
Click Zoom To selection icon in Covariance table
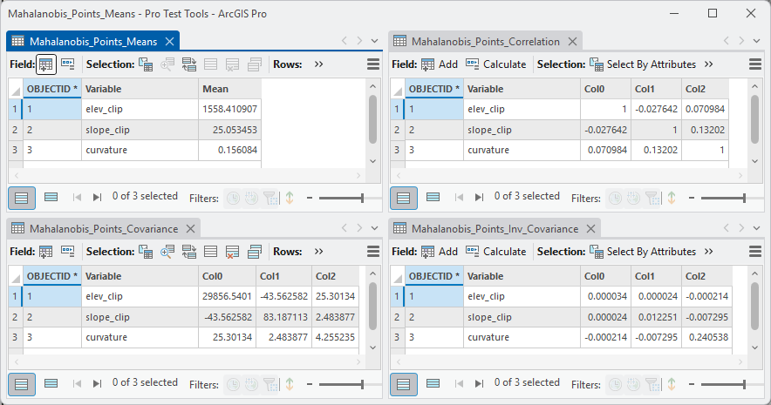coord(167,252)
